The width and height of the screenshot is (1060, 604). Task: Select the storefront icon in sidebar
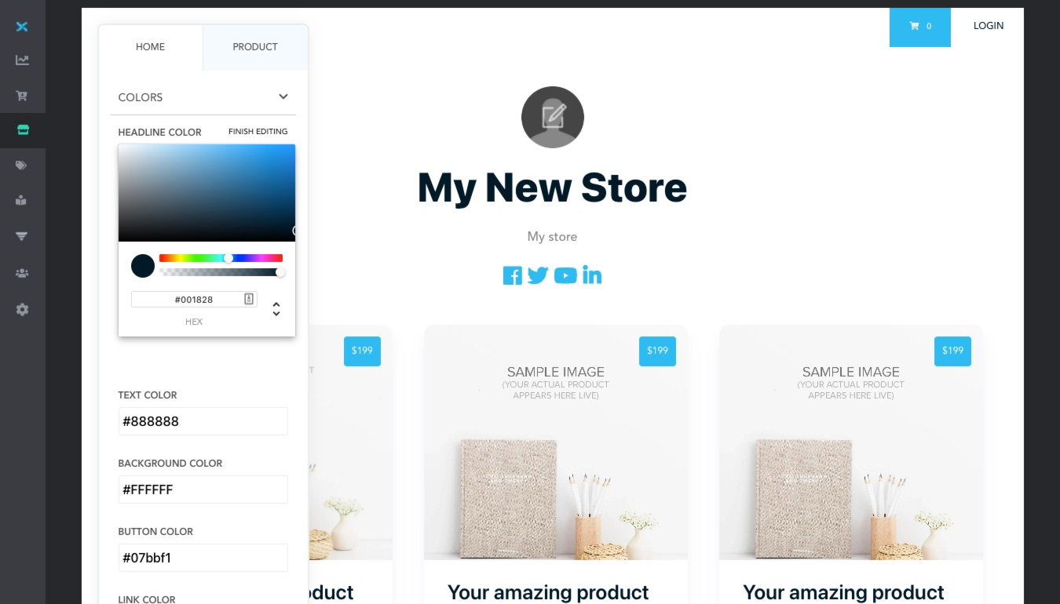(x=22, y=130)
